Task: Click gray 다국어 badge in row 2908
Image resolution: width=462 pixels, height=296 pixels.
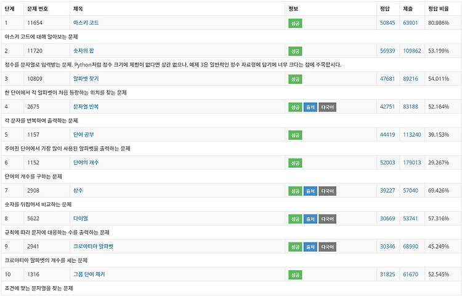Action: (x=327, y=191)
